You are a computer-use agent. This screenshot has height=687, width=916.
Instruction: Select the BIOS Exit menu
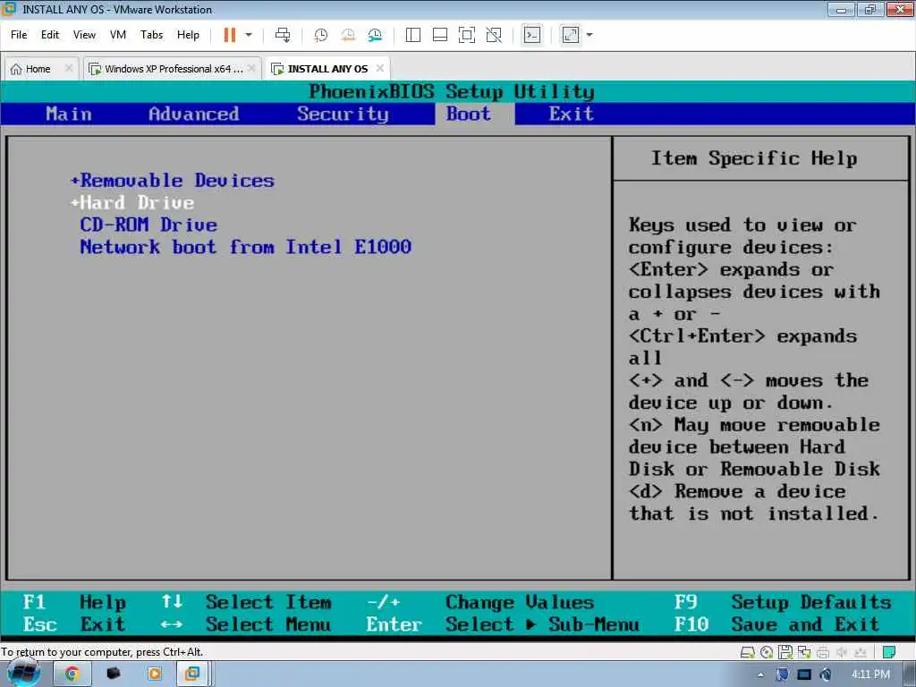572,114
